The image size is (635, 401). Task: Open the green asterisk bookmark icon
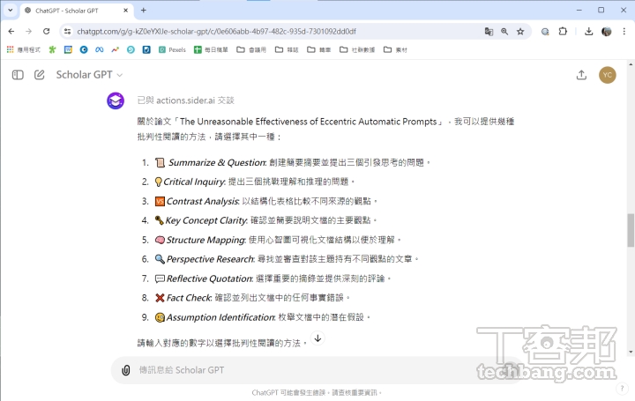52,49
